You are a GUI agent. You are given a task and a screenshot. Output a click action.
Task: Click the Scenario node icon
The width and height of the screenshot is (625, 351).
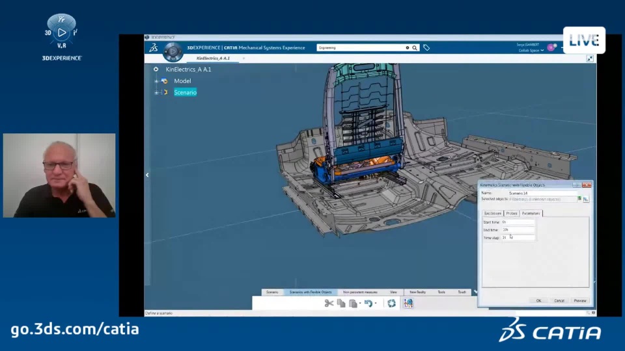point(165,92)
